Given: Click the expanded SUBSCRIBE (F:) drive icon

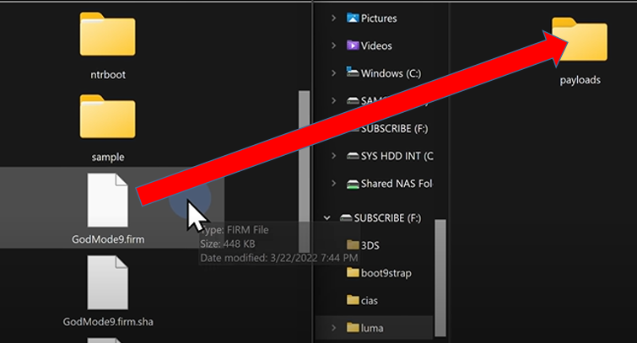Looking at the screenshot, I should 346,218.
